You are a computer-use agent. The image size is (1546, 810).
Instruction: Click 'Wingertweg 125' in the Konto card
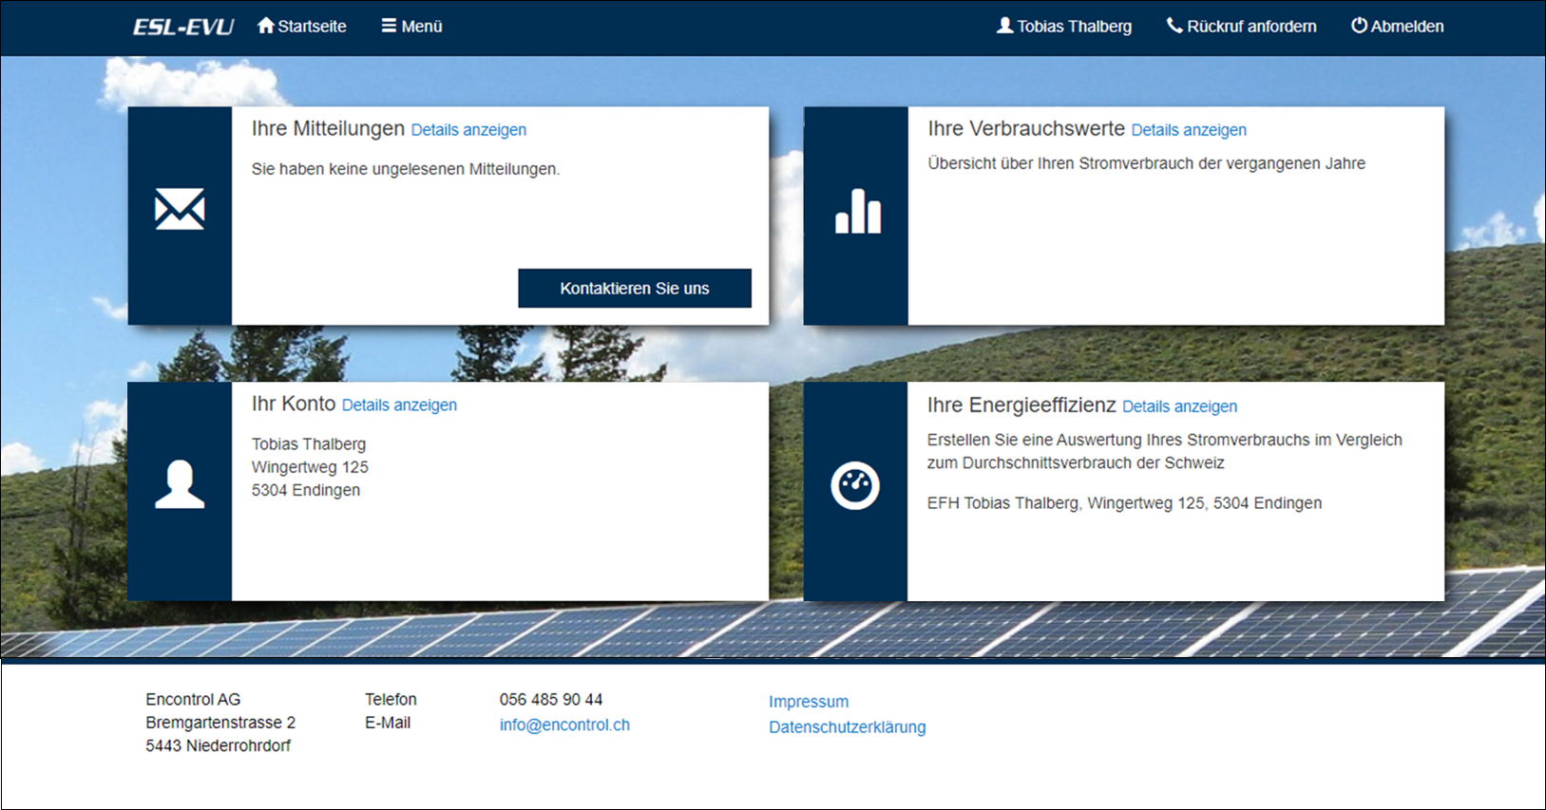pos(310,467)
